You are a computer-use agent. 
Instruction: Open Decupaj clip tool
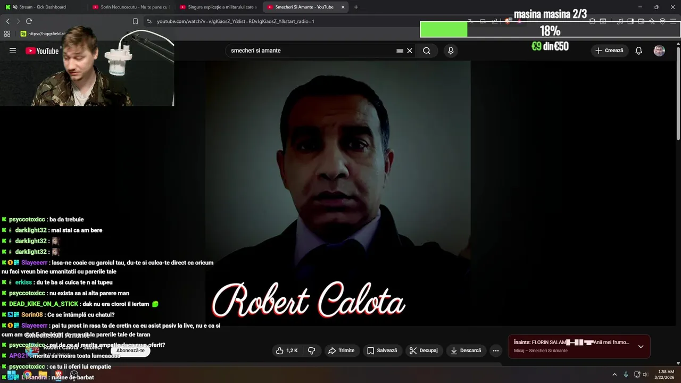tap(423, 351)
